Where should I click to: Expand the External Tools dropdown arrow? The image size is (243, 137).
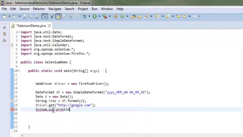pos(110,16)
